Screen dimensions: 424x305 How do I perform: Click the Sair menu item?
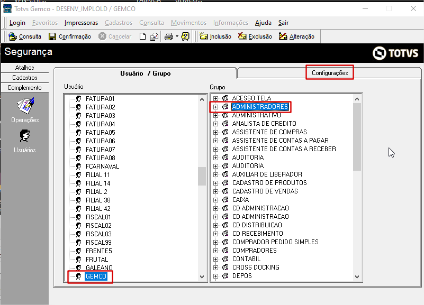pos(283,23)
